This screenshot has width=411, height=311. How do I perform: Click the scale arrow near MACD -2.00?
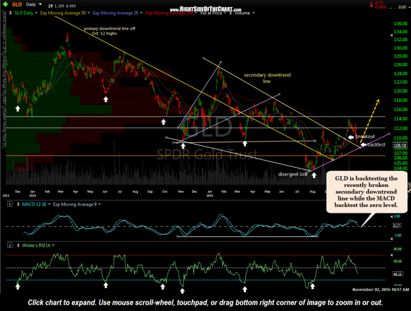click(392, 238)
